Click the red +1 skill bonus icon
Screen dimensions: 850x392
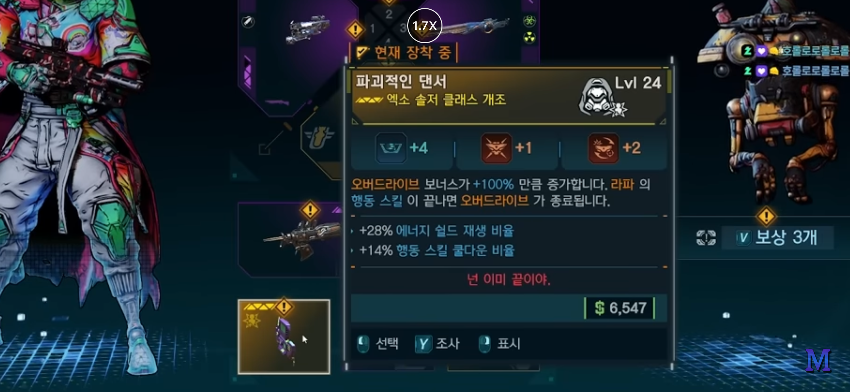pos(497,148)
